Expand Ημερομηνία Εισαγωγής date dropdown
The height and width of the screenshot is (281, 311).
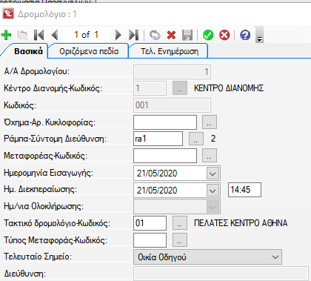pos(213,173)
